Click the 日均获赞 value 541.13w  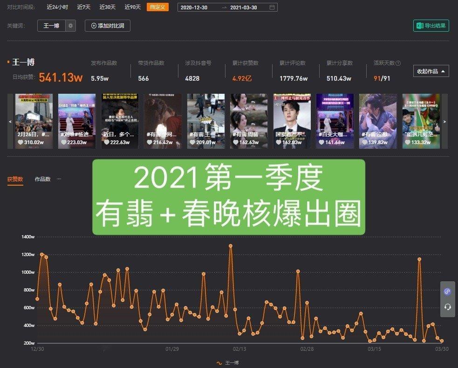[61, 77]
